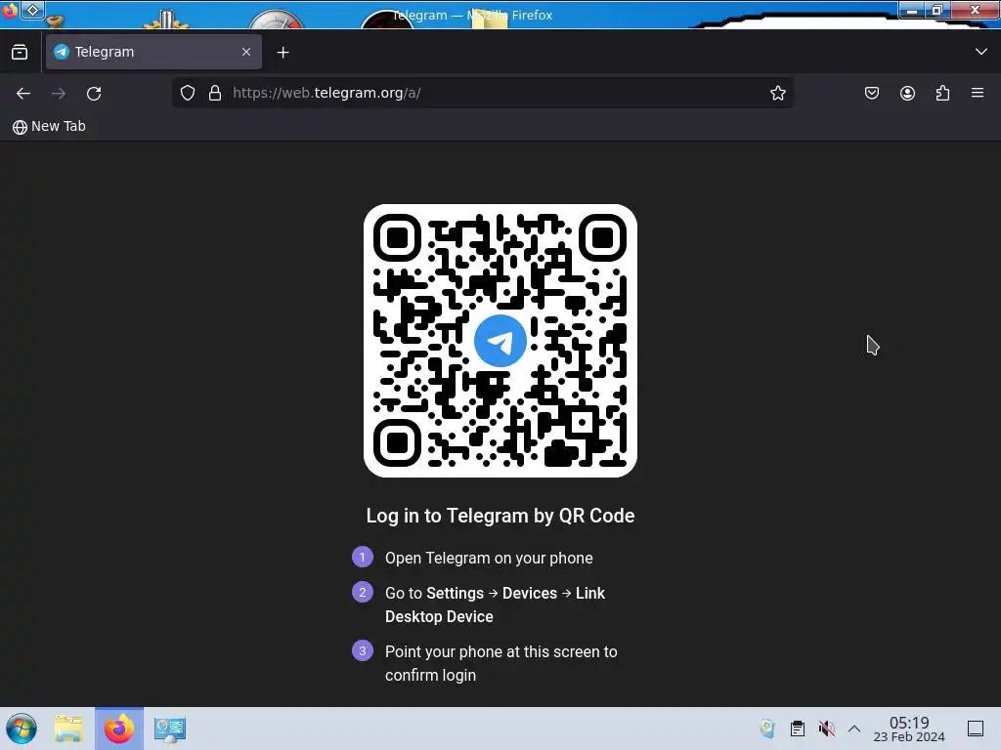Open the Firefox View icon left of tabs
This screenshot has height=750, width=1001.
(20, 53)
